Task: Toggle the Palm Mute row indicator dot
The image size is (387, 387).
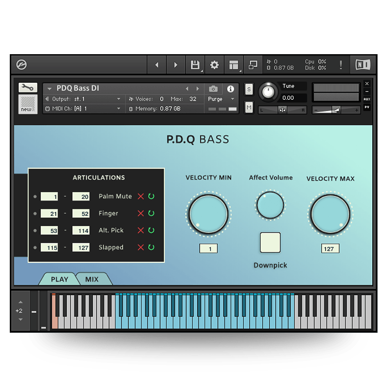Action: [35, 197]
